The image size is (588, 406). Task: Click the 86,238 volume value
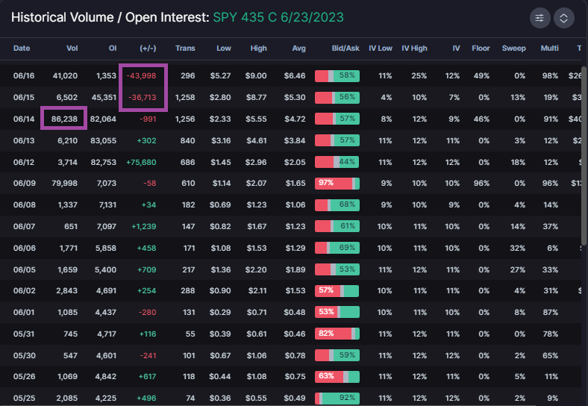pyautogui.click(x=64, y=119)
